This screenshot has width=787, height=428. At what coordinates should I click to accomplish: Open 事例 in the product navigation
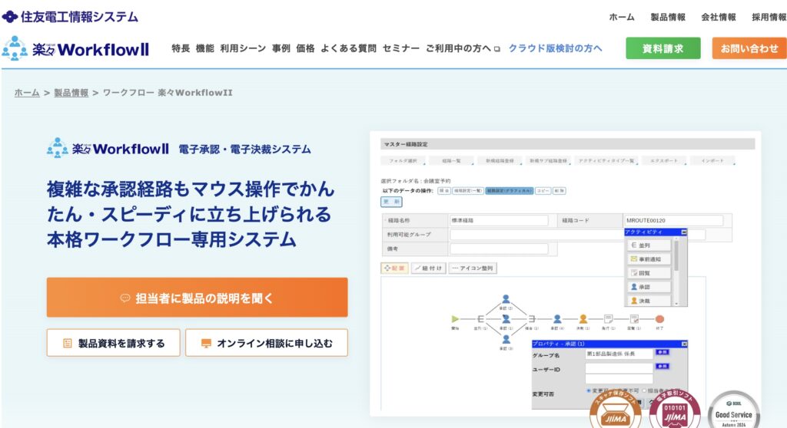coord(281,48)
